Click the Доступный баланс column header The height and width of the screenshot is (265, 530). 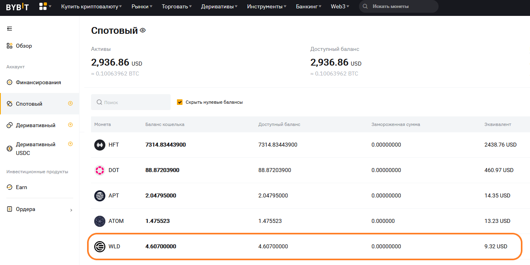(x=279, y=124)
